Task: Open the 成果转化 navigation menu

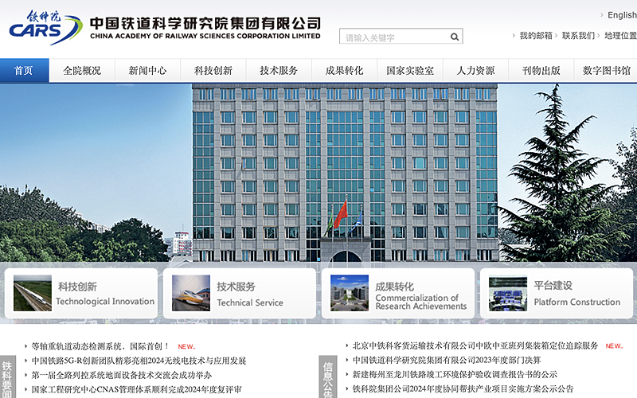Action: (x=345, y=71)
